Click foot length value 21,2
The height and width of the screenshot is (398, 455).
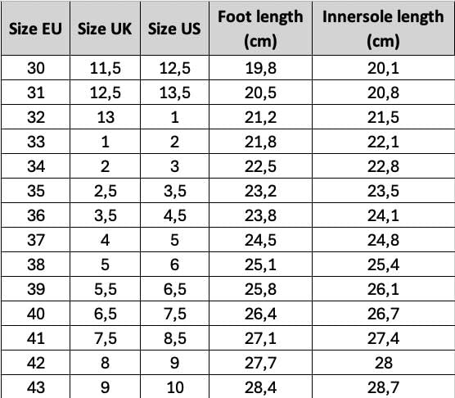click(260, 117)
